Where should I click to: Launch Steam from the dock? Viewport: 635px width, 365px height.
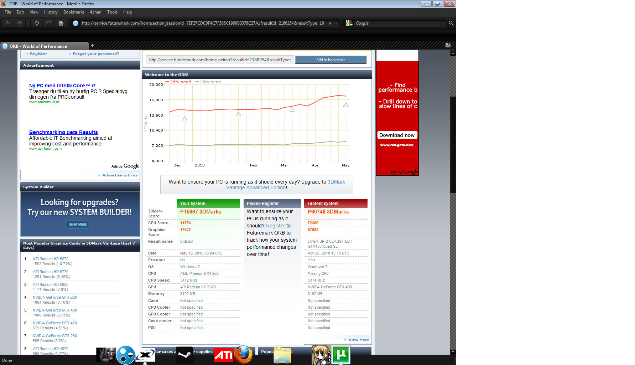[x=184, y=355]
